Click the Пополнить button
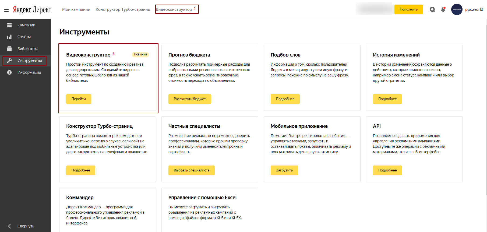Screen dimensions: 487x232 [x=408, y=9]
